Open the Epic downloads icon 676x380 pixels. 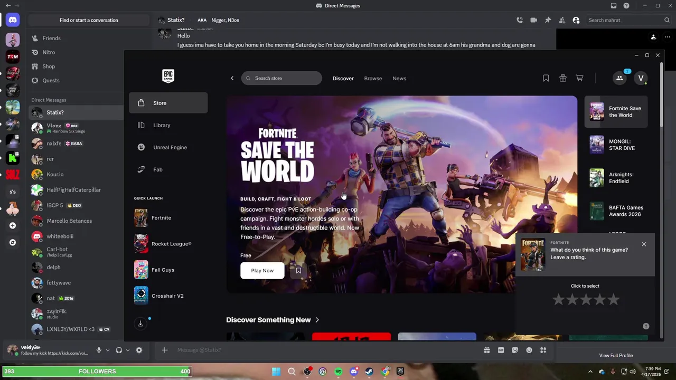point(140,324)
